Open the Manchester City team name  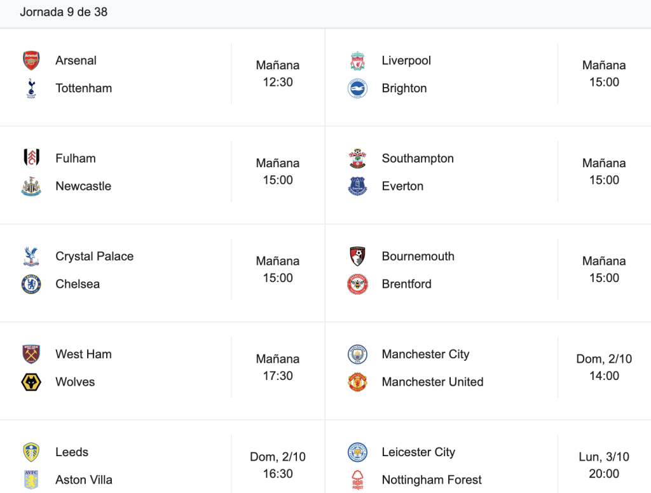(425, 355)
